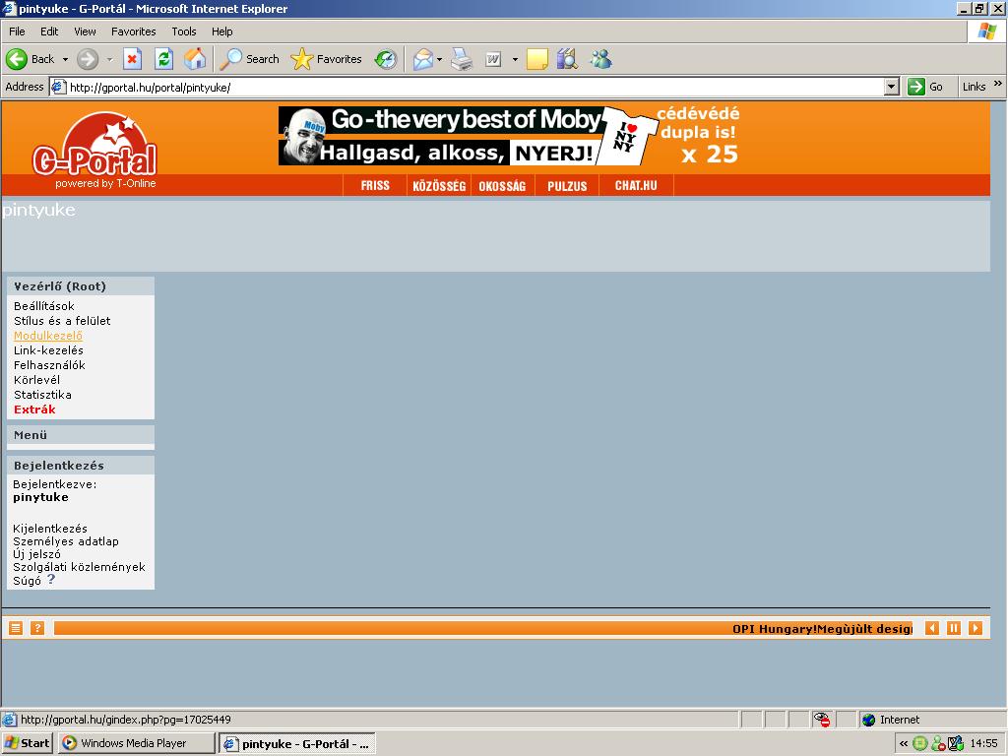The image size is (1008, 756).
Task: Open the Tools menu
Action: click(183, 31)
